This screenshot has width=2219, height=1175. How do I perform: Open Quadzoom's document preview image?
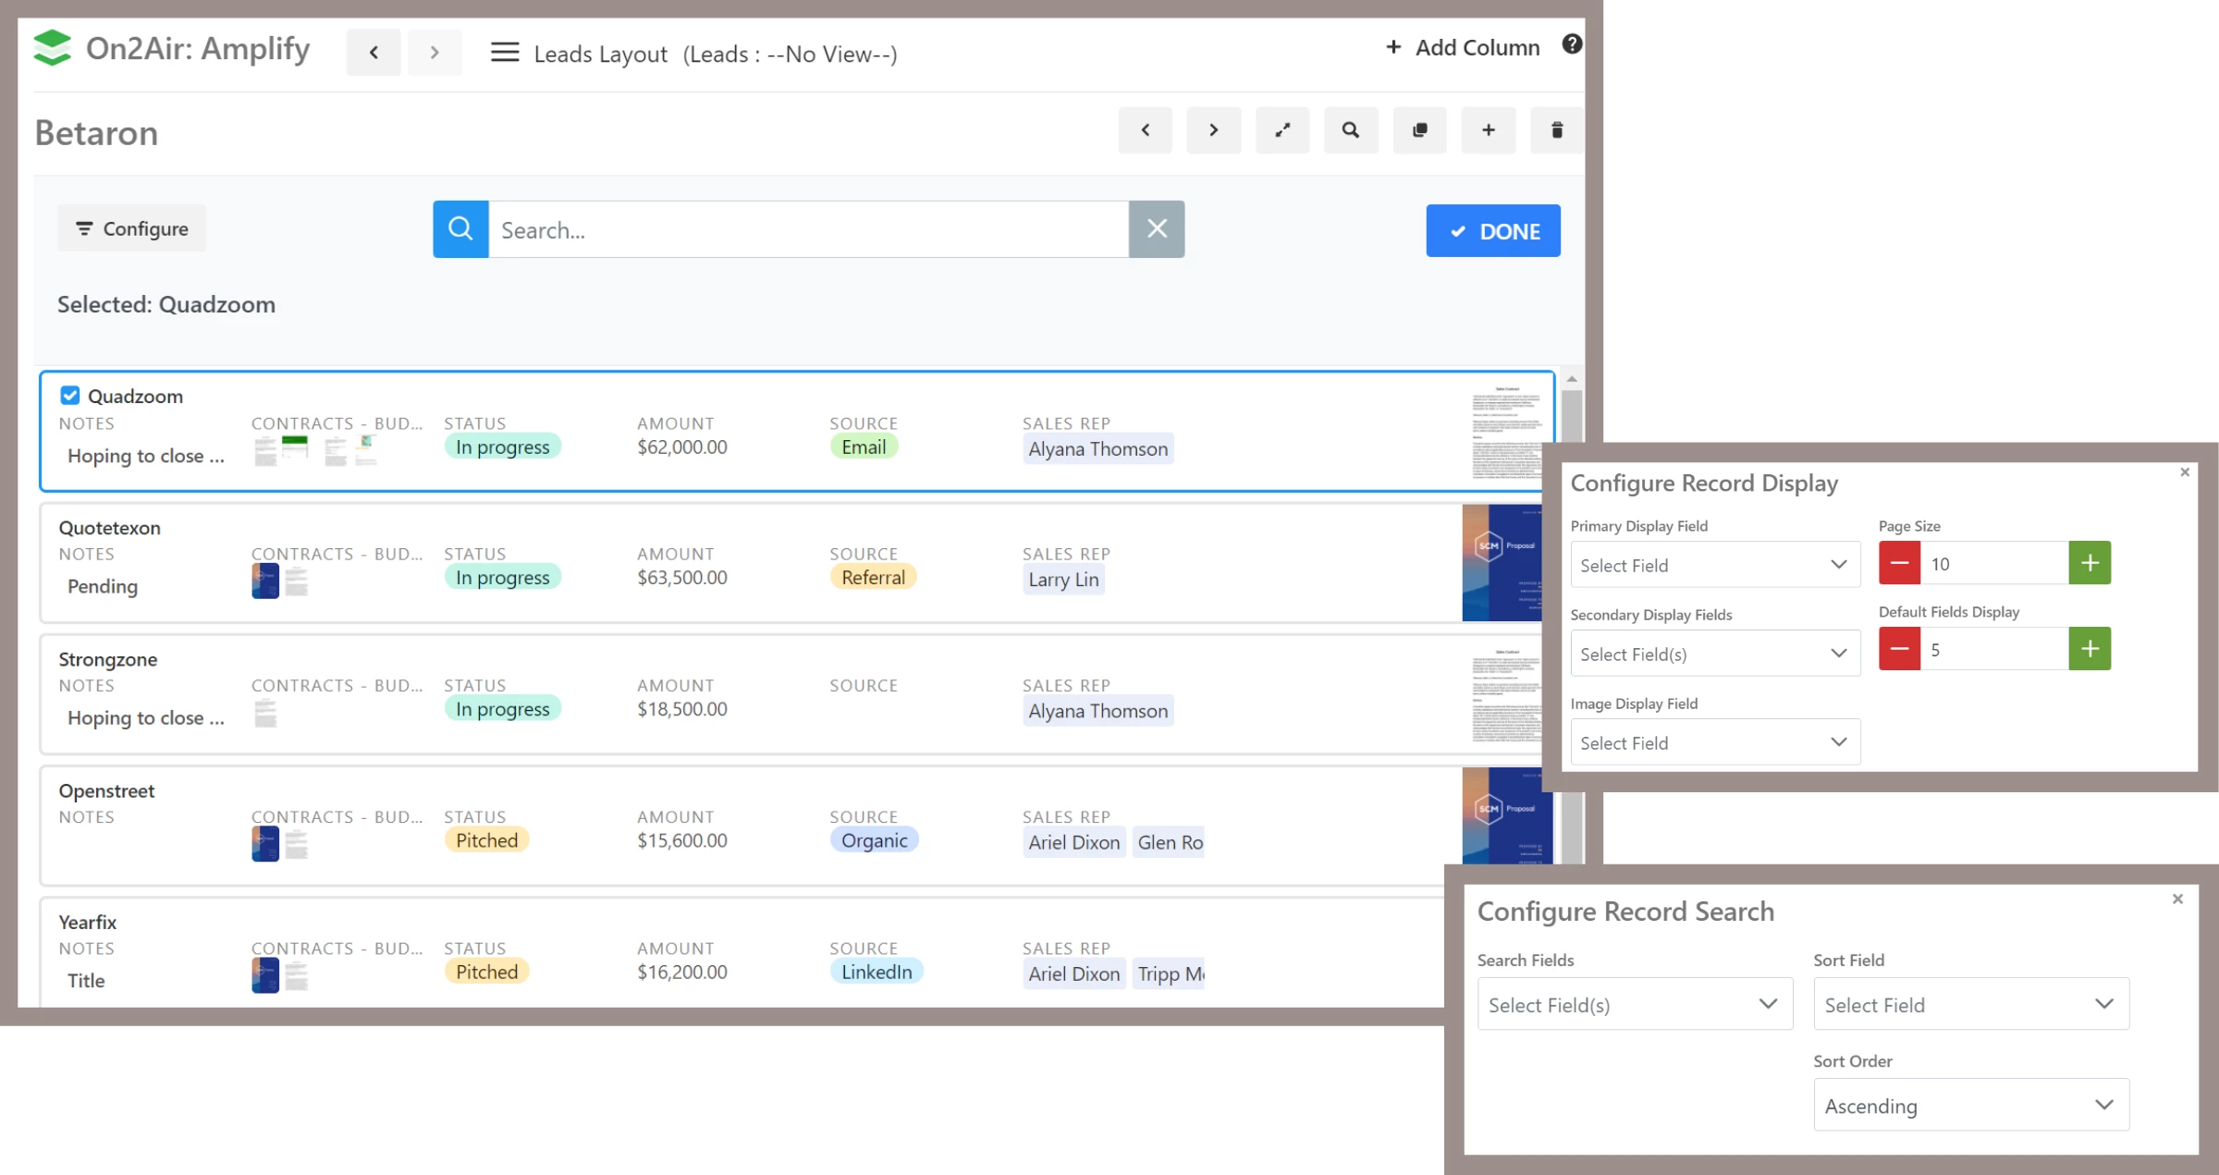click(x=1506, y=433)
